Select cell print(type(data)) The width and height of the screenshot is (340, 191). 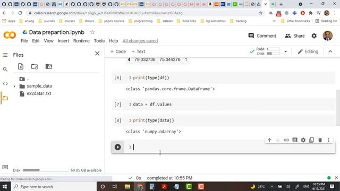tap(223, 120)
